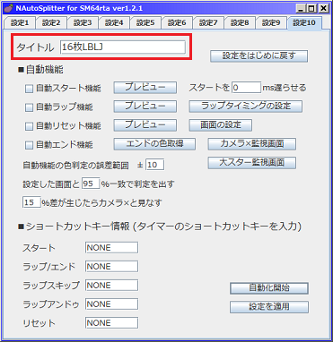Open the 設定9 tab

[x=271, y=23]
